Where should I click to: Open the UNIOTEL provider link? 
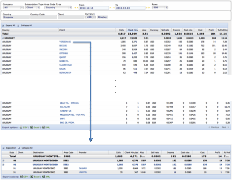(x=83, y=172)
